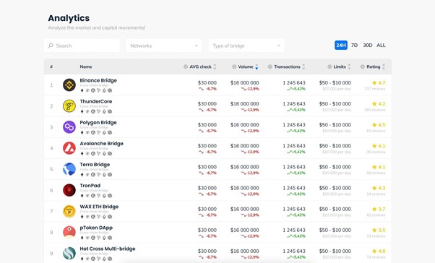Click the info icon beside AVG check
This screenshot has width=435, height=263.
(x=186, y=66)
